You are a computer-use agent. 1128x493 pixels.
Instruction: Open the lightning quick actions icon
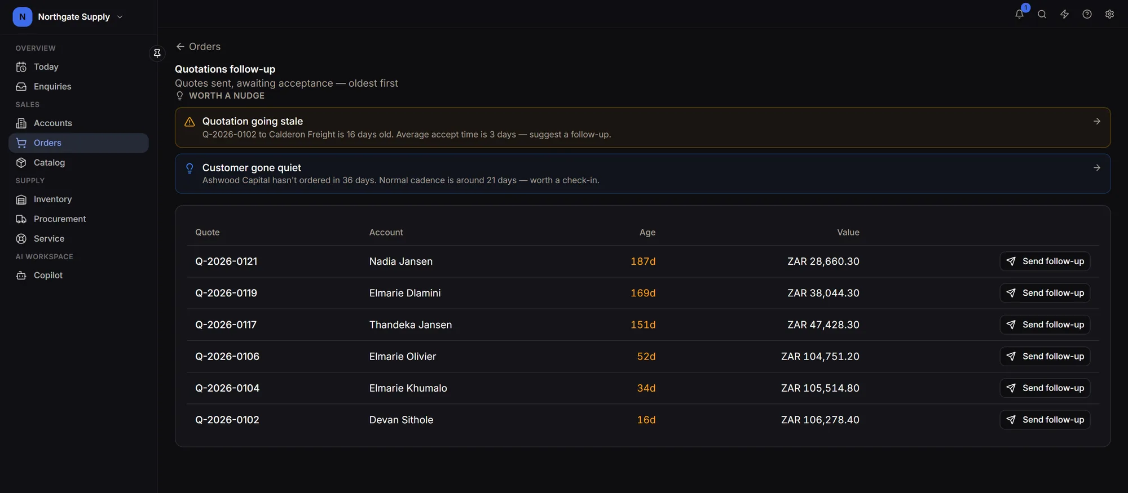point(1064,14)
